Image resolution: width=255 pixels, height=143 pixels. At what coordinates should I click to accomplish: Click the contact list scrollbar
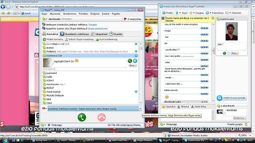click(x=141, y=73)
